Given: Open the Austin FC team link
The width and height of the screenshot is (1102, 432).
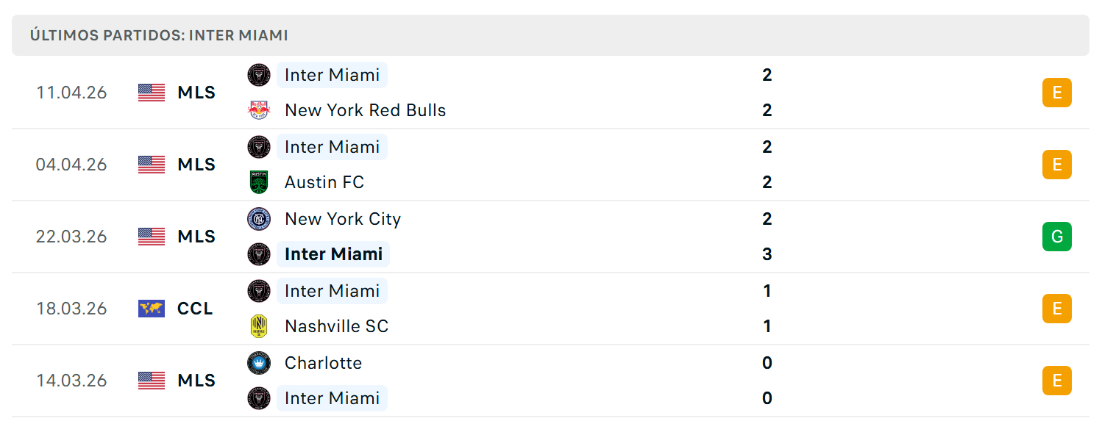Looking at the screenshot, I should (324, 182).
